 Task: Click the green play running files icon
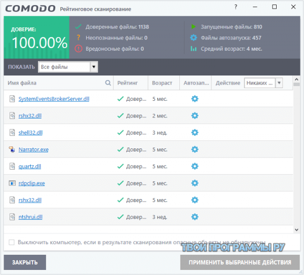click(194, 26)
